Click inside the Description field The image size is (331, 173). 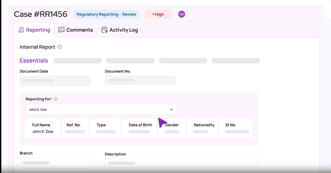click(x=181, y=163)
